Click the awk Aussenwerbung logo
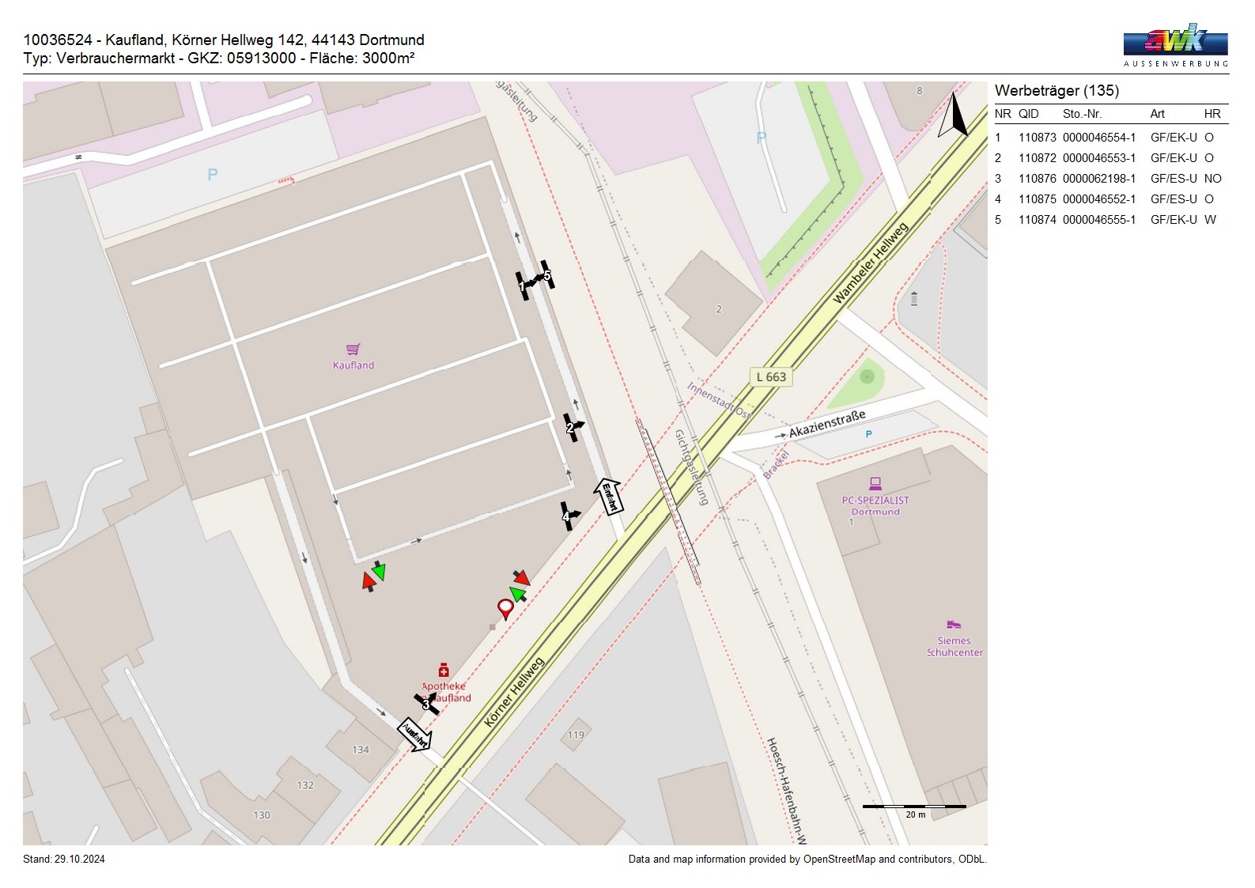1255x888 pixels. pos(1175,45)
